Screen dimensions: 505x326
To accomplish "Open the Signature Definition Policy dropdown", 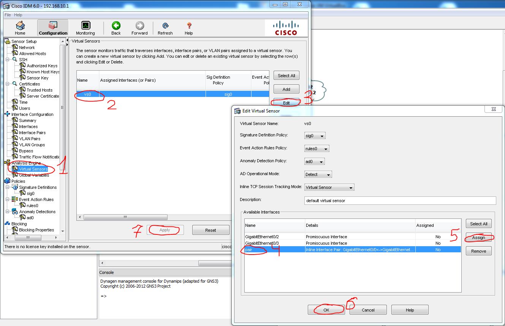I will 315,136.
